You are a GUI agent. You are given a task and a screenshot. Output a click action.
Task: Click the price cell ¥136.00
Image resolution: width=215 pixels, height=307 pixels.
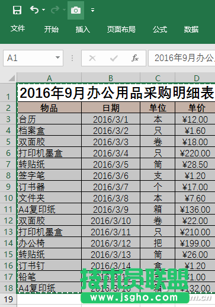pos(195,209)
